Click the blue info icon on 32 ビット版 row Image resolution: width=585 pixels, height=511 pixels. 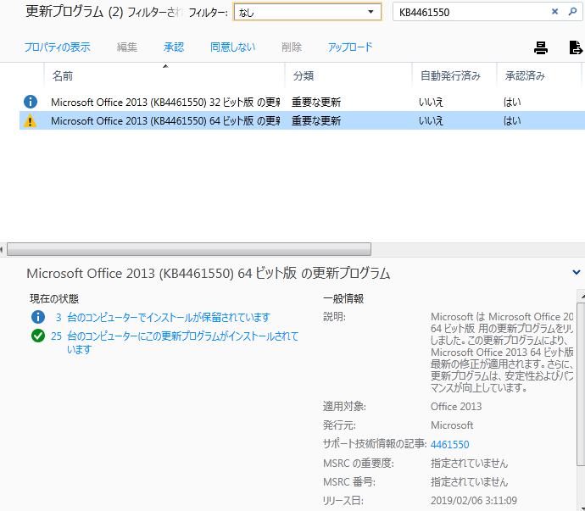(x=31, y=102)
